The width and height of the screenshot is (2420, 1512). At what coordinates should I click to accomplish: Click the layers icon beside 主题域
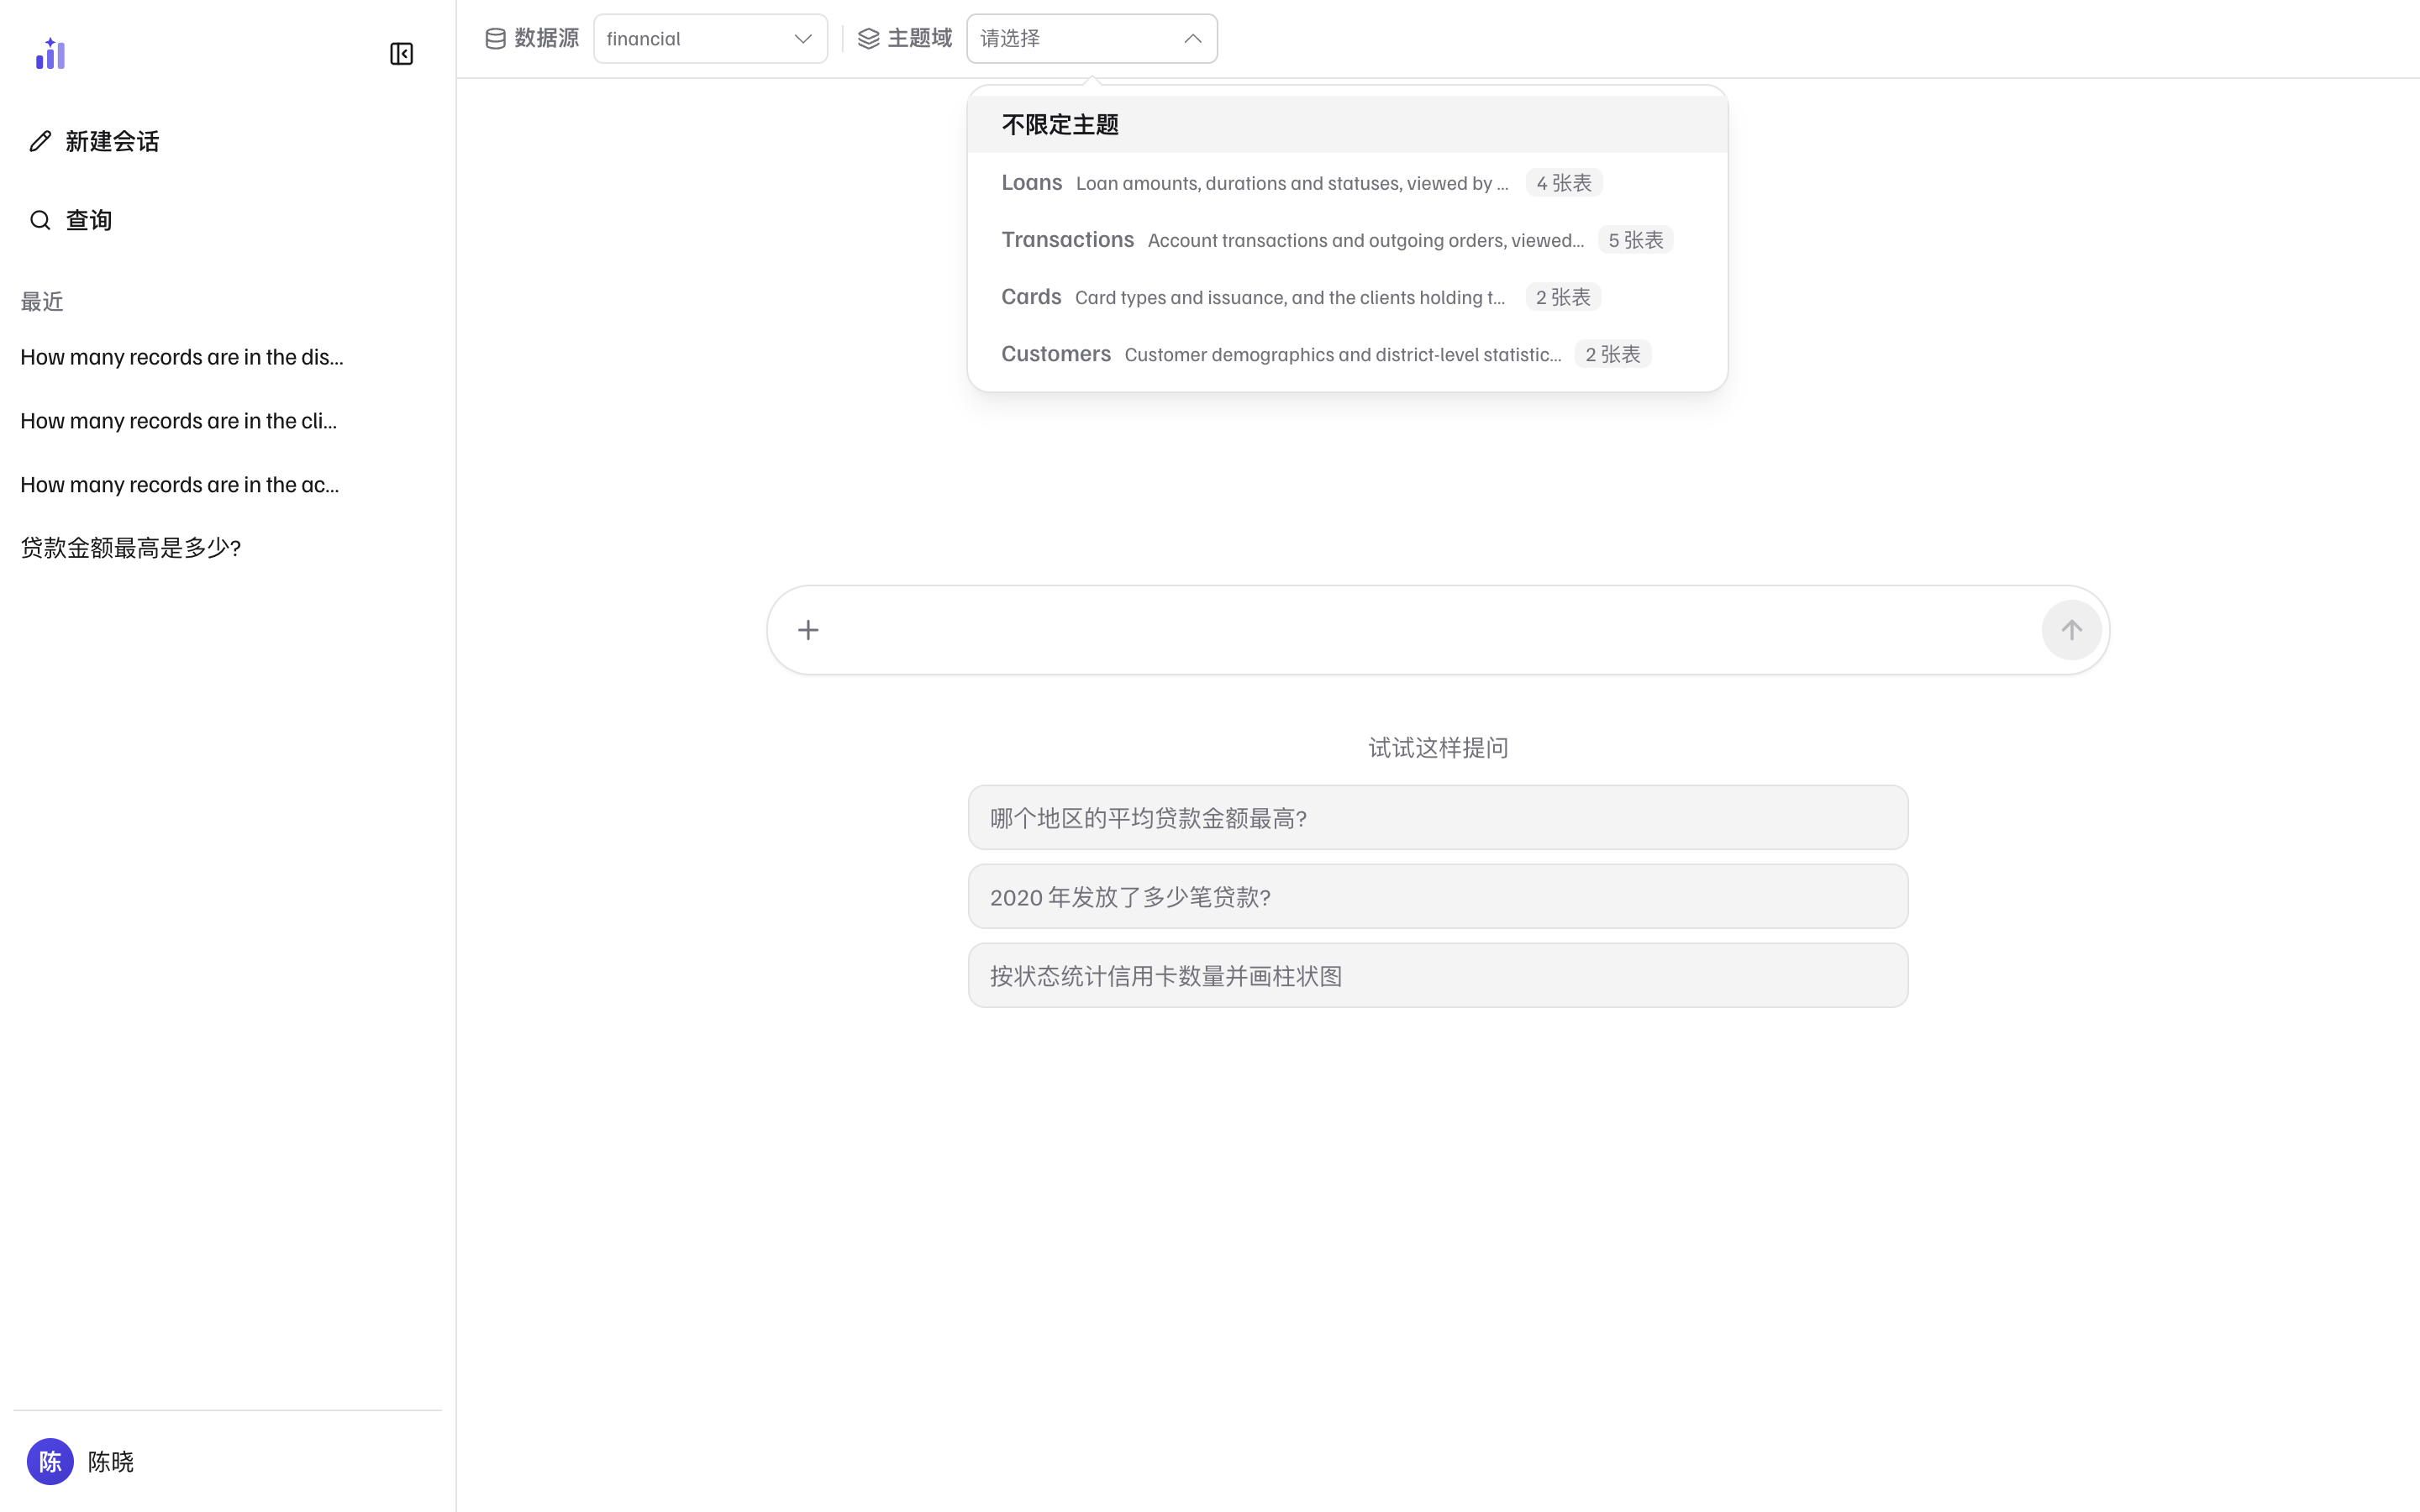[x=868, y=39]
